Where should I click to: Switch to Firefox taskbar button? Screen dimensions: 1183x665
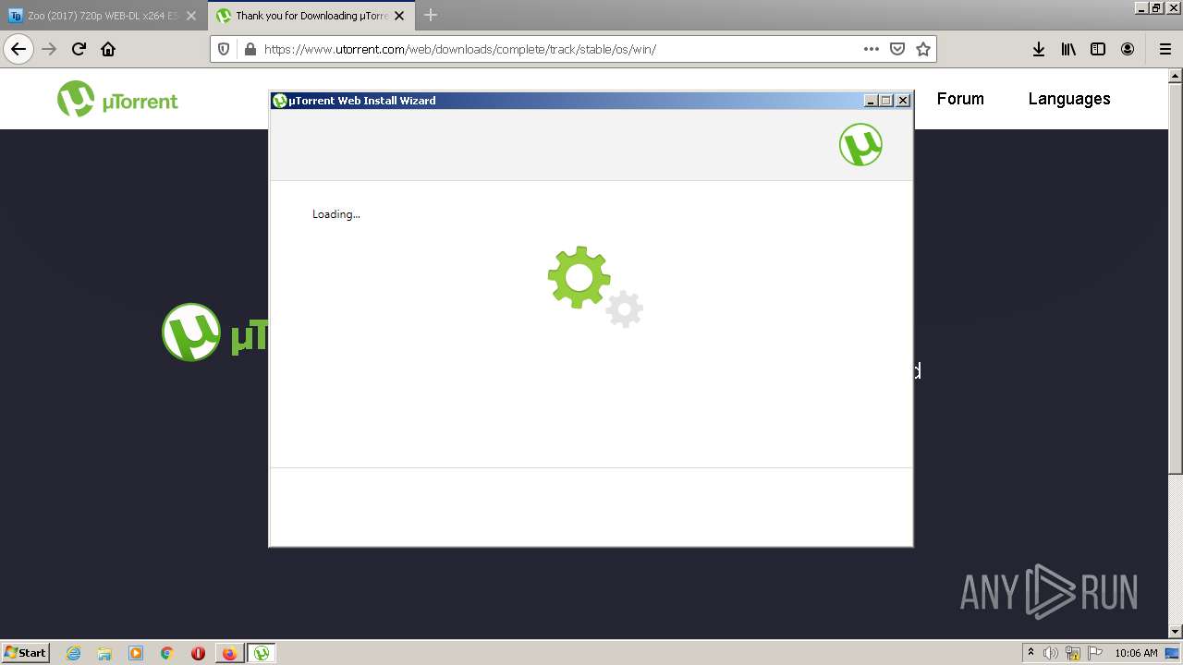click(229, 653)
